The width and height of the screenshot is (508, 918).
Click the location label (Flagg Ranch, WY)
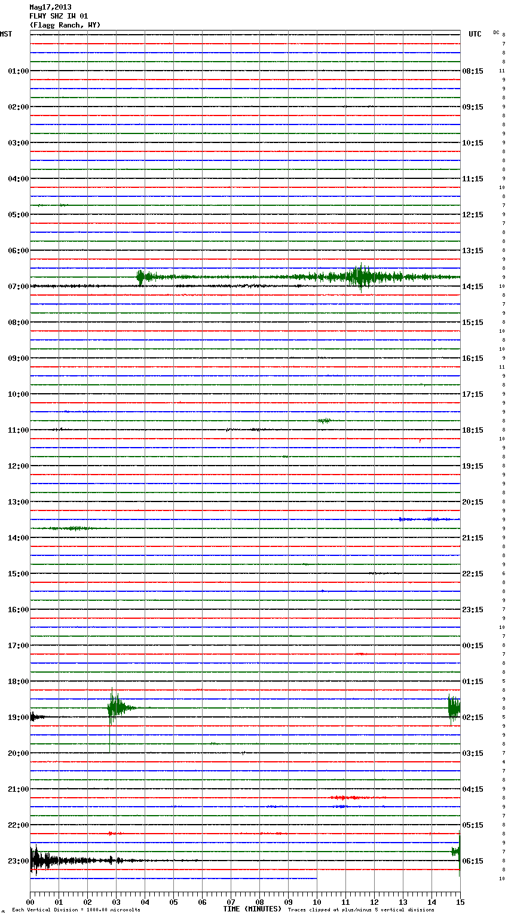pyautogui.click(x=65, y=25)
